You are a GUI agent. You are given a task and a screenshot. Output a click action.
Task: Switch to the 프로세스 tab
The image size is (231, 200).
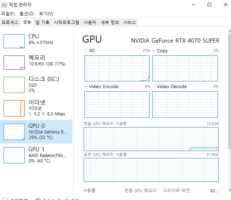(10, 22)
